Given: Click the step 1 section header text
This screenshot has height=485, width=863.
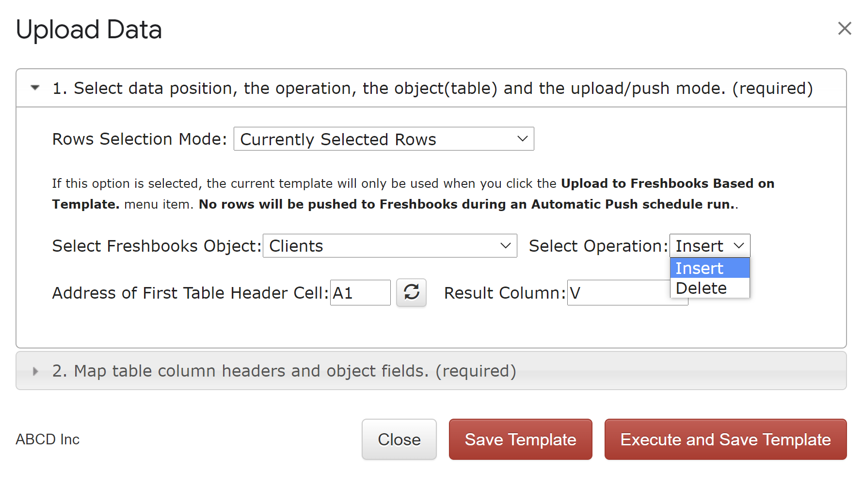Looking at the screenshot, I should 432,88.
